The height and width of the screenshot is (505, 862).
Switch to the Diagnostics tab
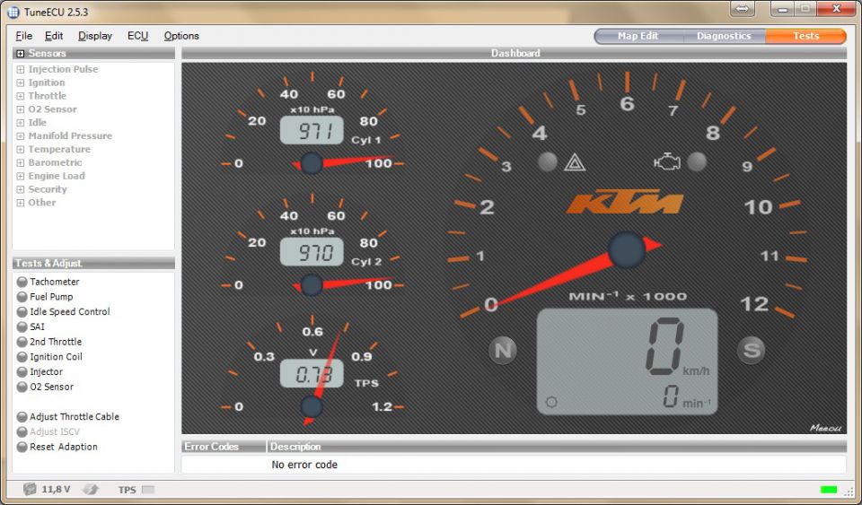click(724, 36)
